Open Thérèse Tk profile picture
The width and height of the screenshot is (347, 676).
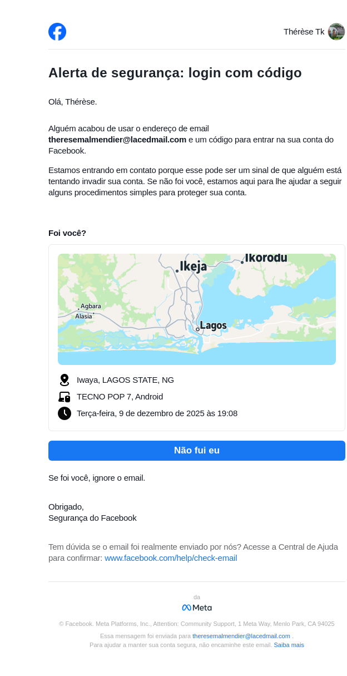coord(336,32)
